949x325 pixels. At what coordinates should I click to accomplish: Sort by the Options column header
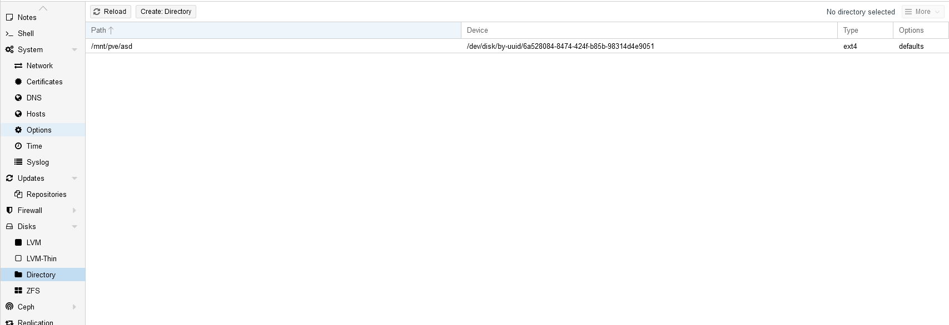[x=921, y=31]
